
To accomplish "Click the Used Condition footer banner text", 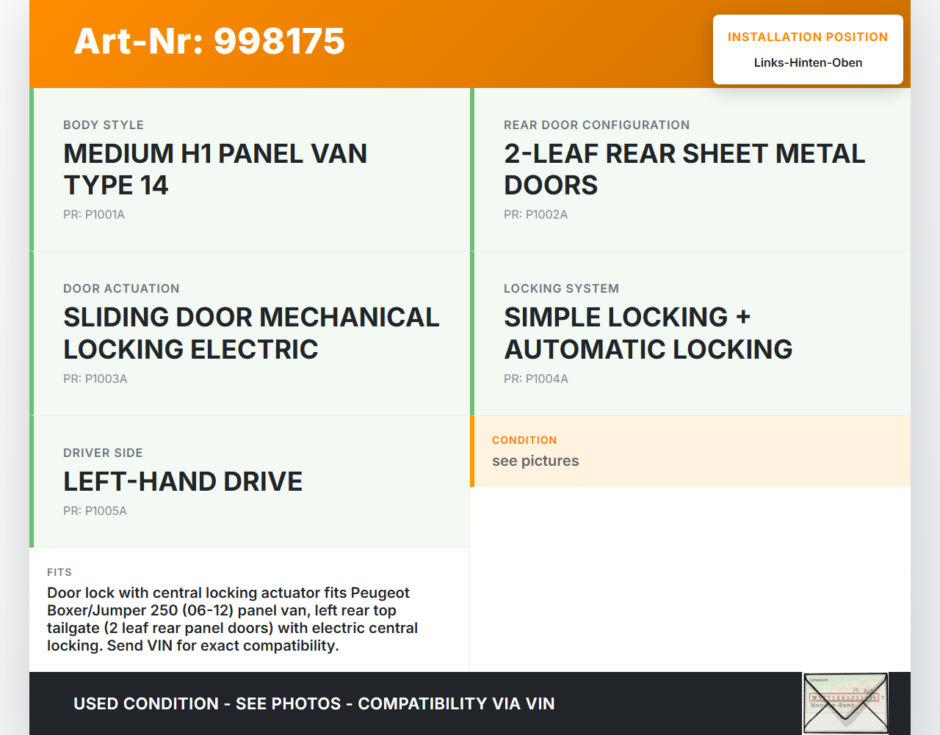I will tap(314, 704).
